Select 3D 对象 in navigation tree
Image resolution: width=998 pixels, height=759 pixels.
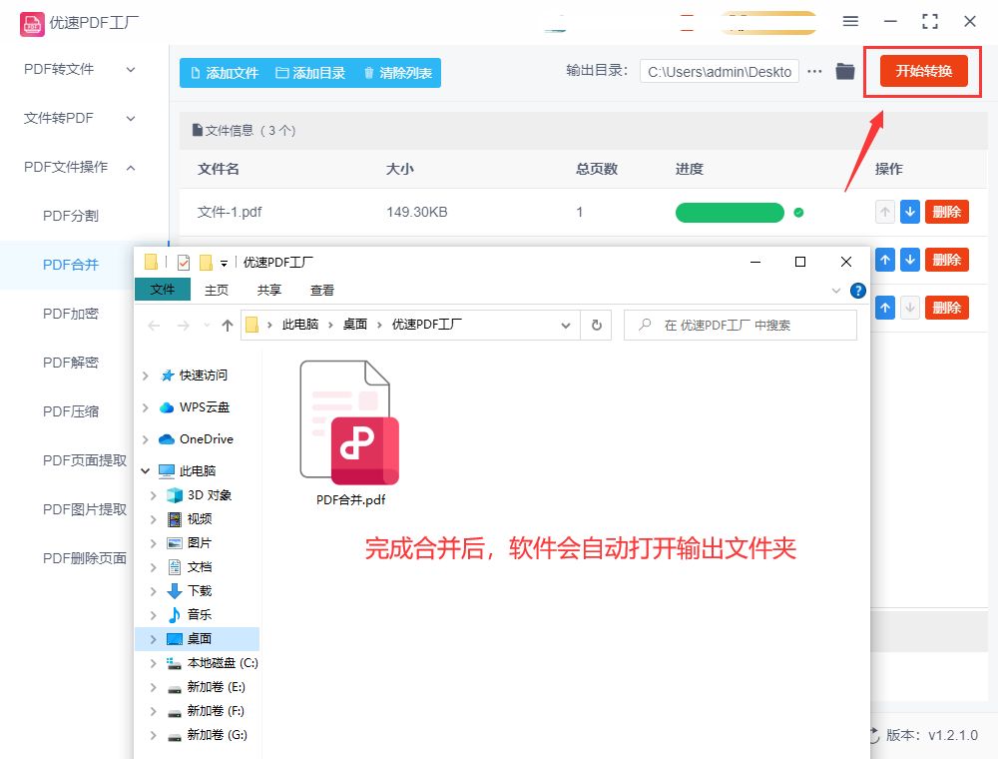(x=209, y=494)
